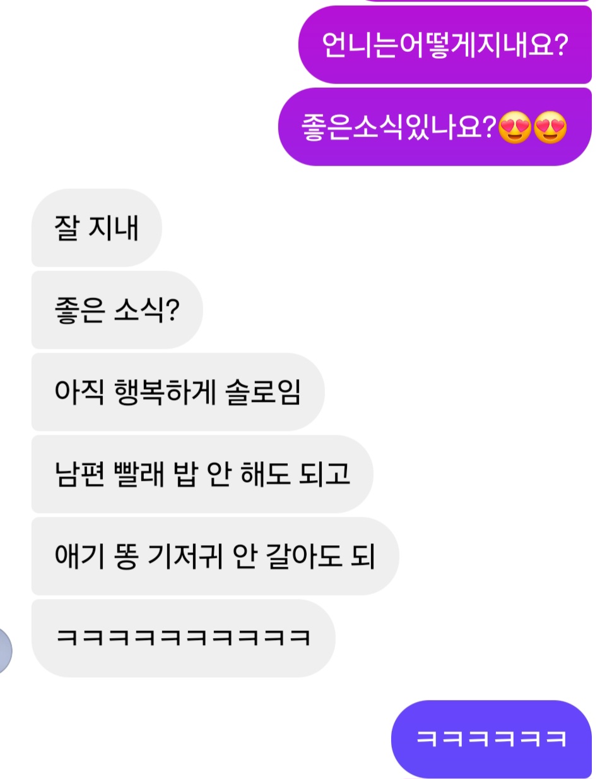Select the '좋은소식있나요?' message text
This screenshot has height=779, width=607.
click(x=399, y=127)
